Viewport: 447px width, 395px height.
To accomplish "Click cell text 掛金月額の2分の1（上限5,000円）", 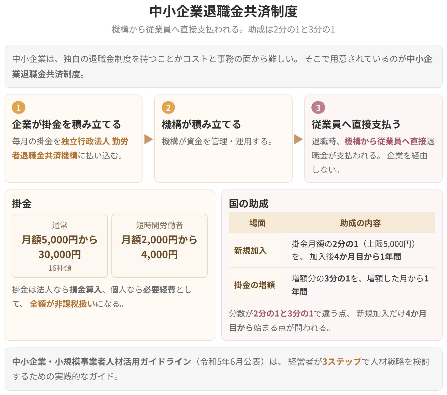I will [354, 244].
